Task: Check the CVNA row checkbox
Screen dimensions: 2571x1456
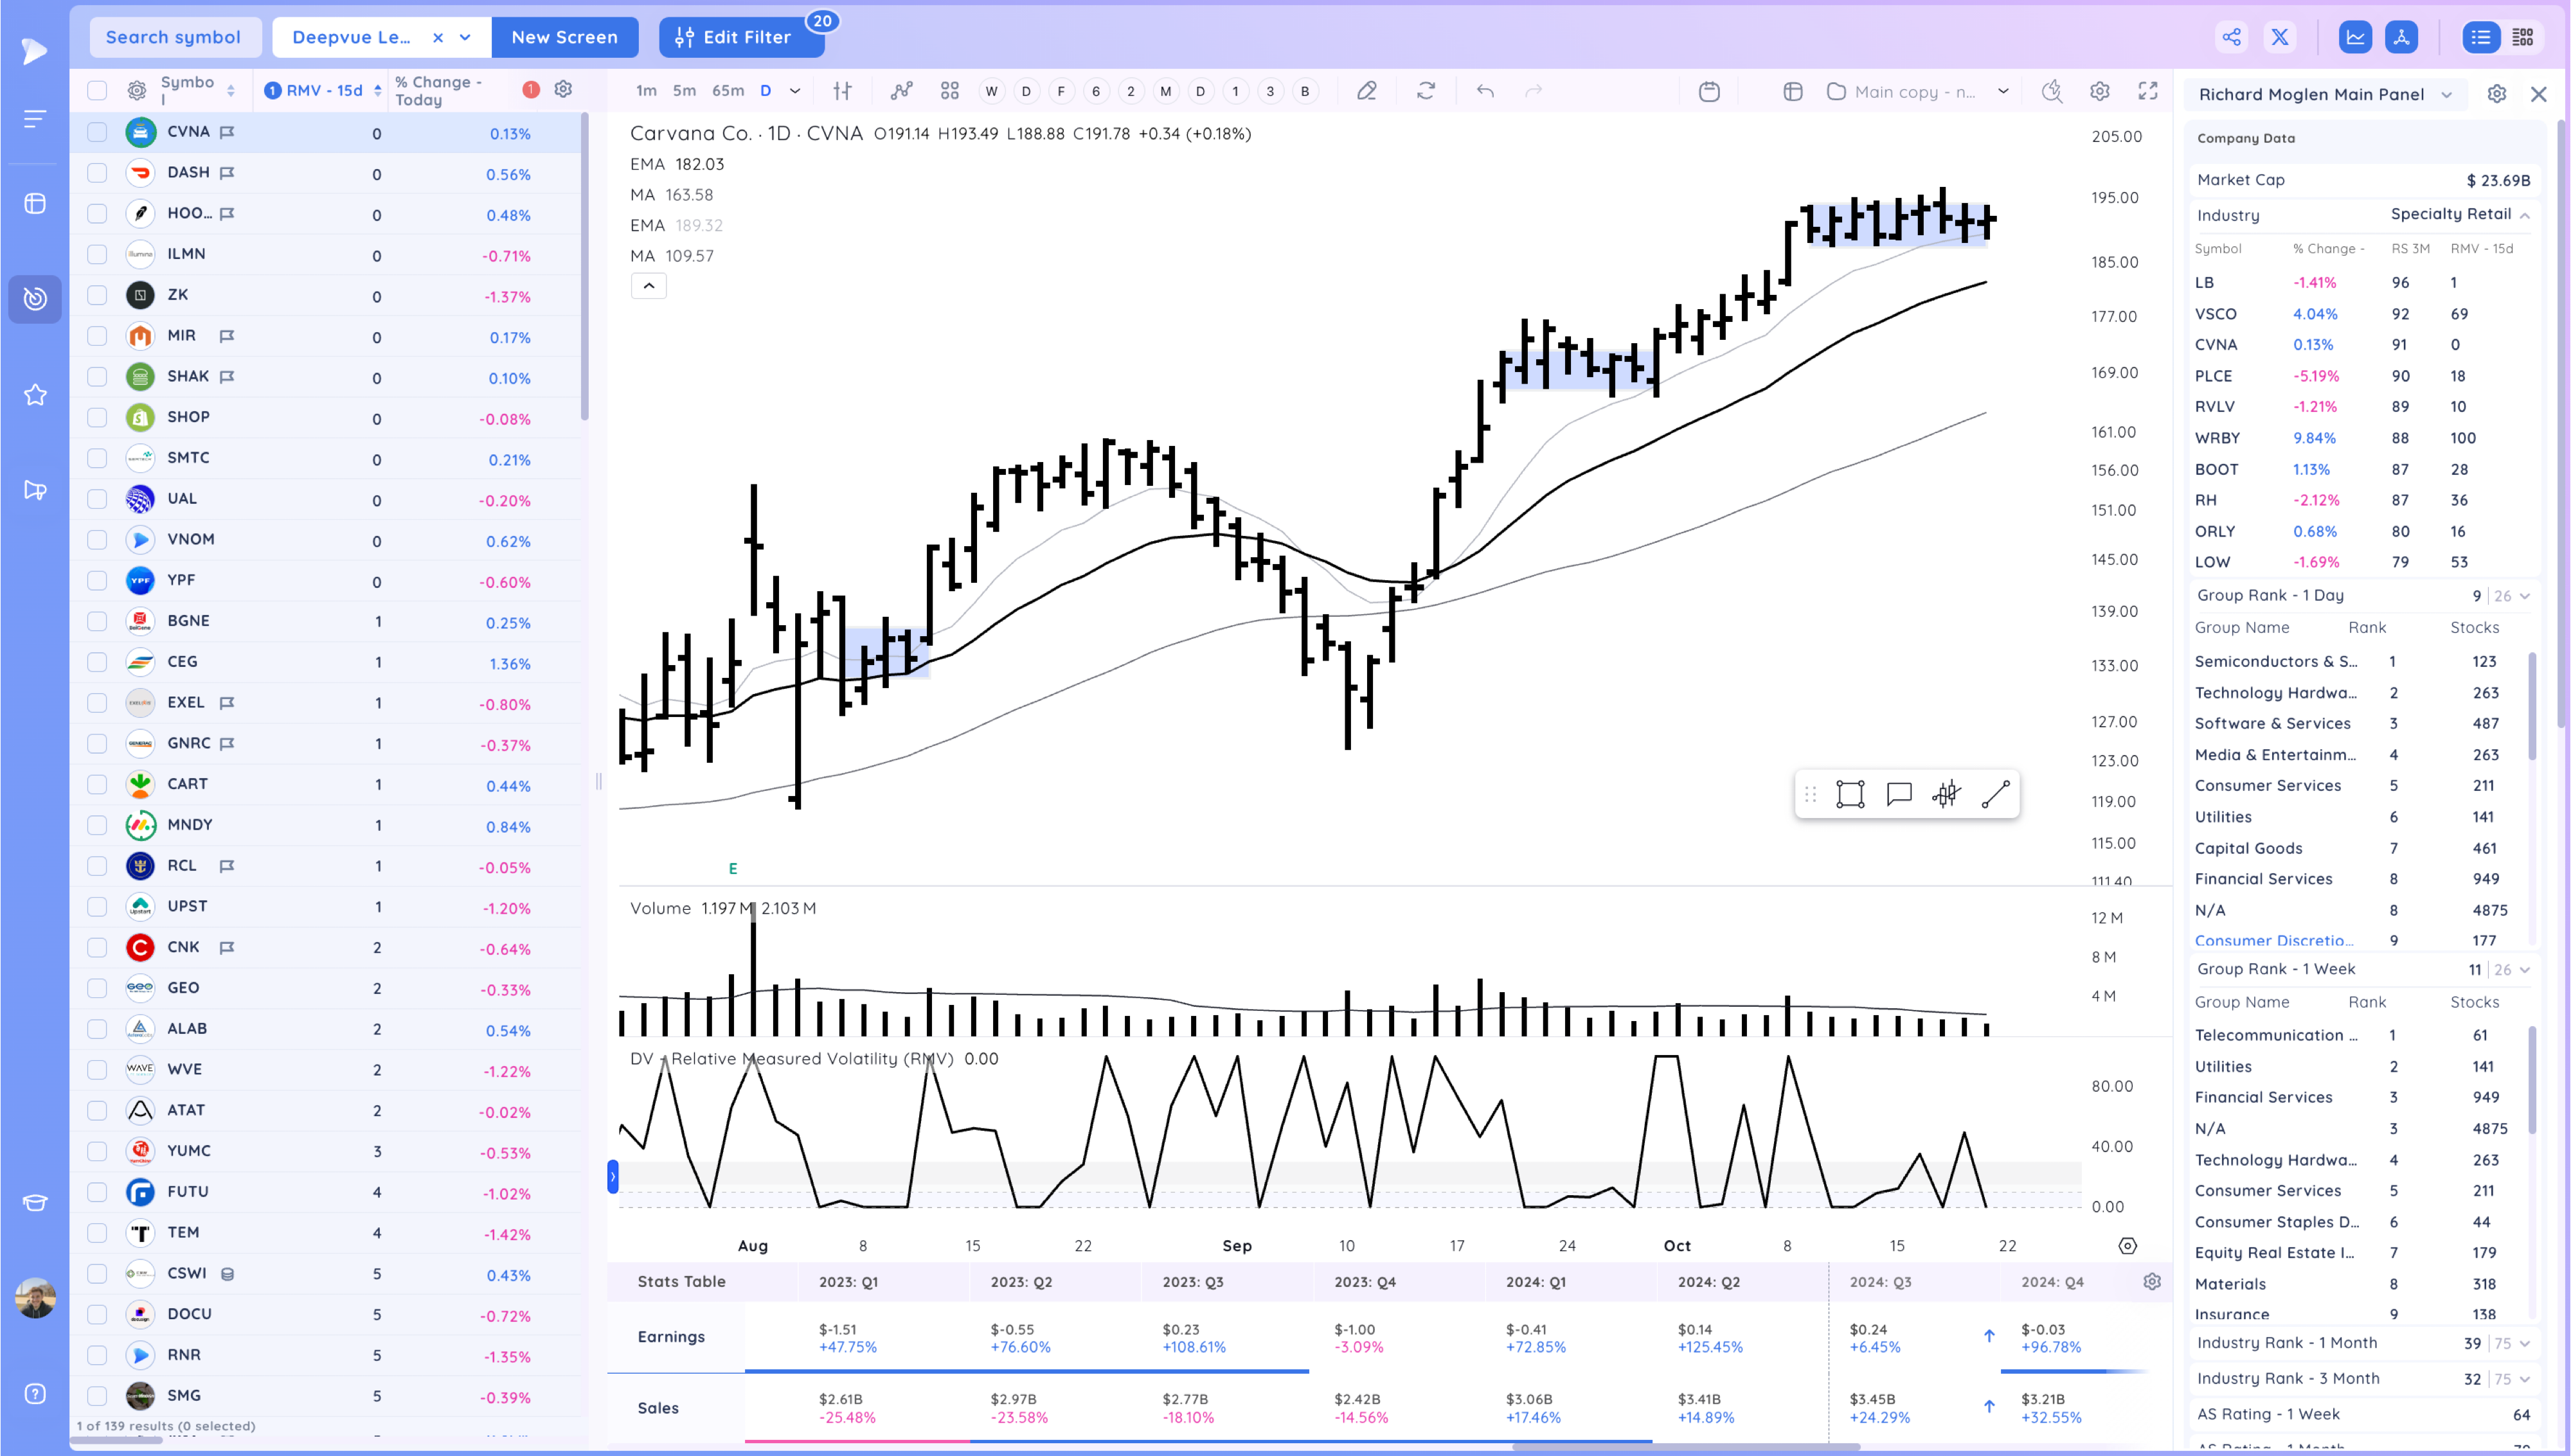Action: pyautogui.click(x=97, y=132)
